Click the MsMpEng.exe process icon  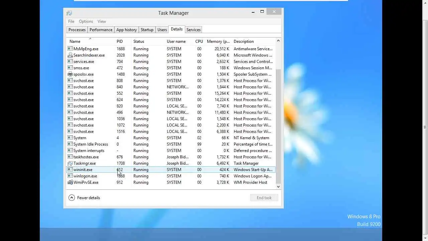70,49
